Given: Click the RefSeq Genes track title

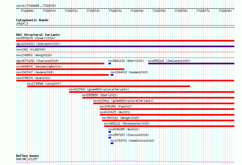Looking at the screenshot, I should coord(27,156).
